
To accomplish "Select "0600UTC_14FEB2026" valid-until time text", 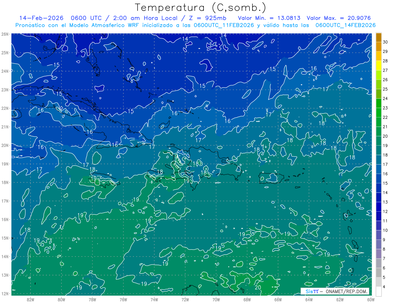I will [x=345, y=25].
